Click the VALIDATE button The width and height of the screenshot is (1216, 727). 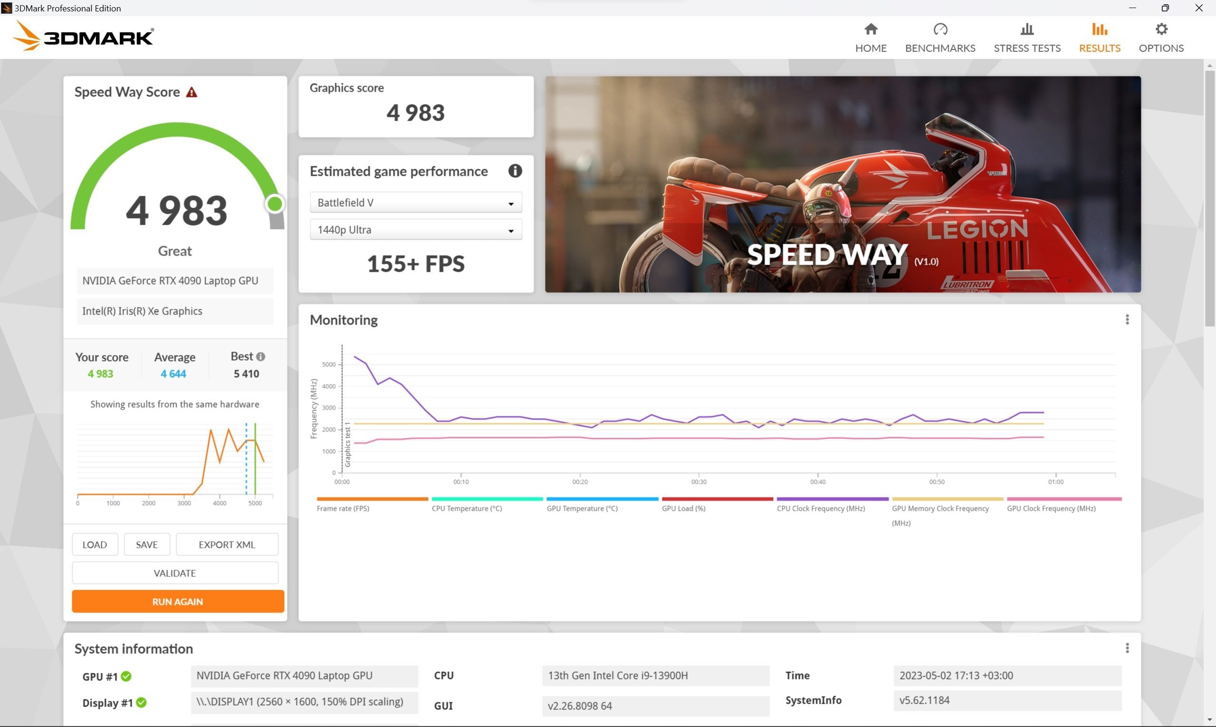pyautogui.click(x=175, y=573)
